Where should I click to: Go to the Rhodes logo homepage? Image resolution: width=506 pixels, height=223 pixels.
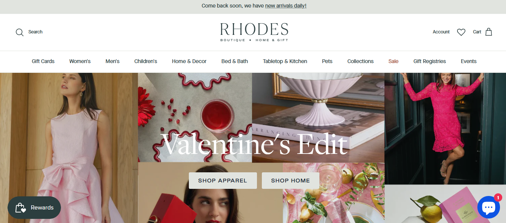click(254, 32)
